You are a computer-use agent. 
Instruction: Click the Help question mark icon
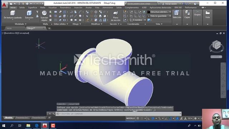(195, 4)
